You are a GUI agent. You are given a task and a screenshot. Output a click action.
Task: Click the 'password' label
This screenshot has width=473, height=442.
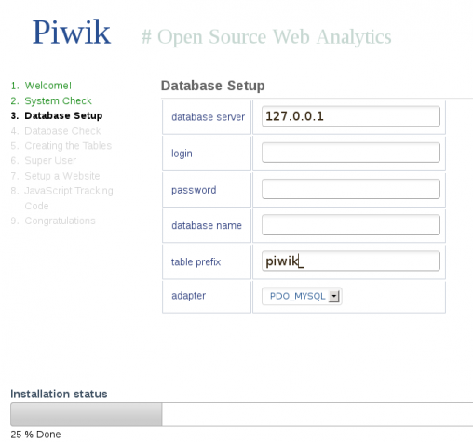(x=194, y=190)
